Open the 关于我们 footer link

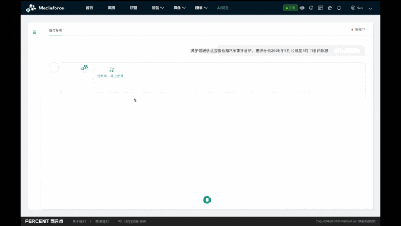pos(79,222)
